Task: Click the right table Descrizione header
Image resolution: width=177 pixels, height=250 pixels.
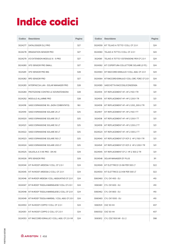Action: point(110,39)
